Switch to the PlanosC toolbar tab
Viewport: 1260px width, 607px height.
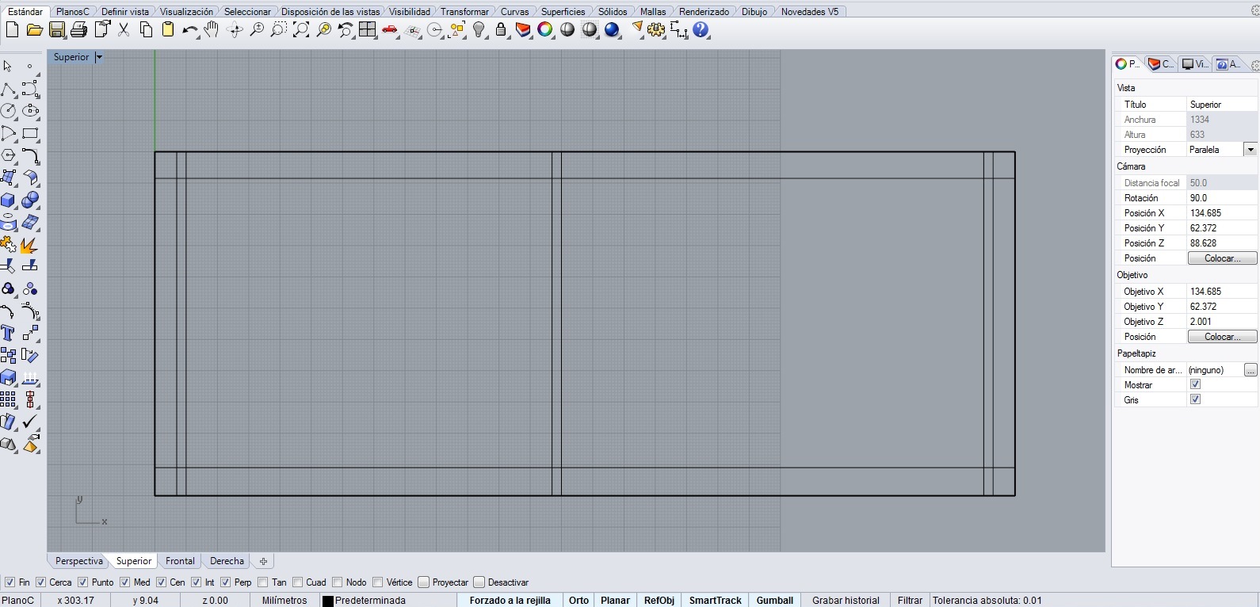tap(73, 12)
